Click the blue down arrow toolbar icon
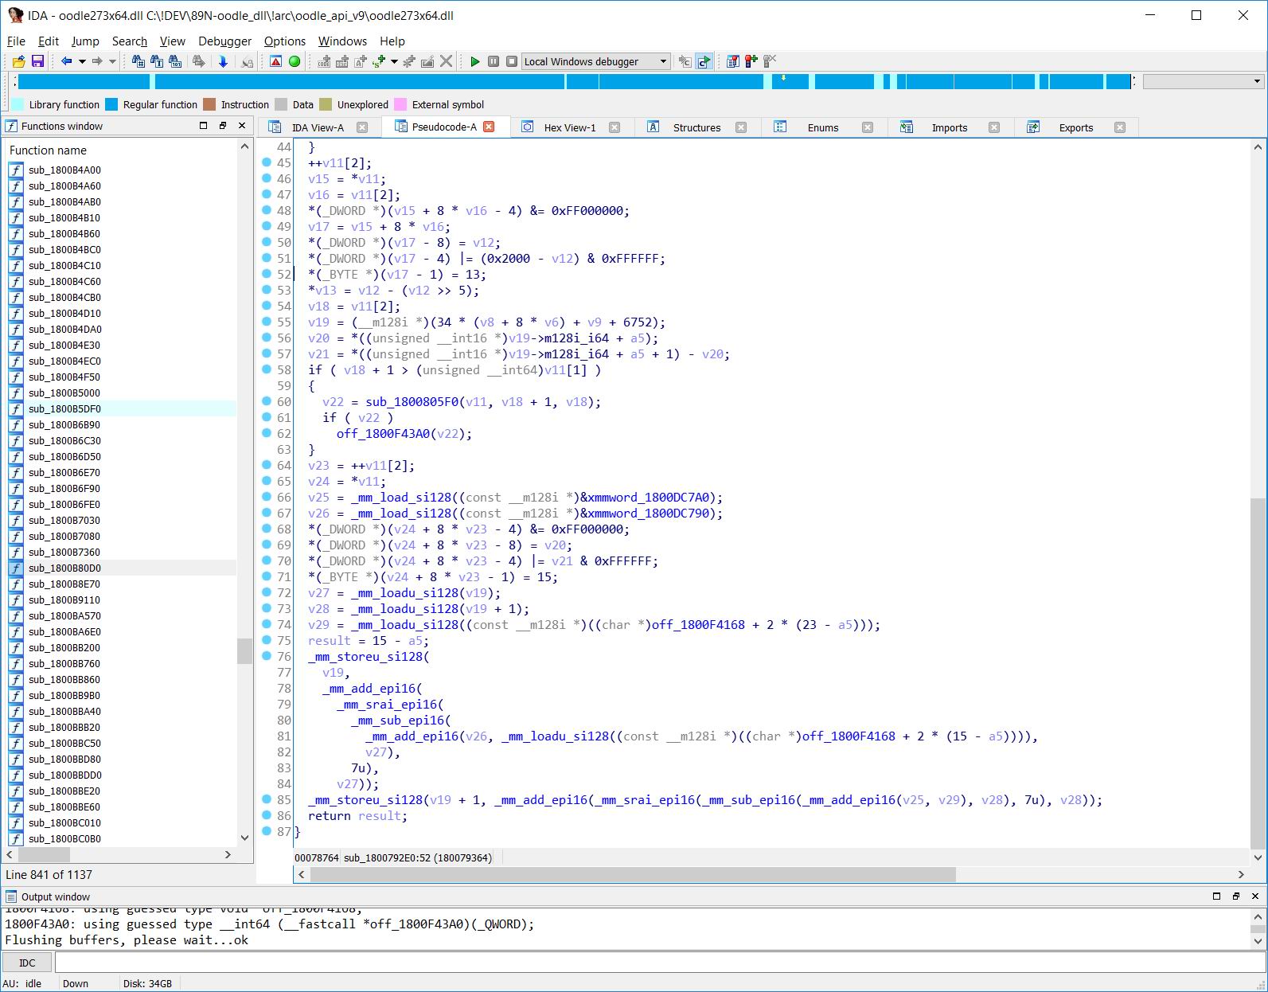Screen dimensions: 1268x992 (x=223, y=61)
